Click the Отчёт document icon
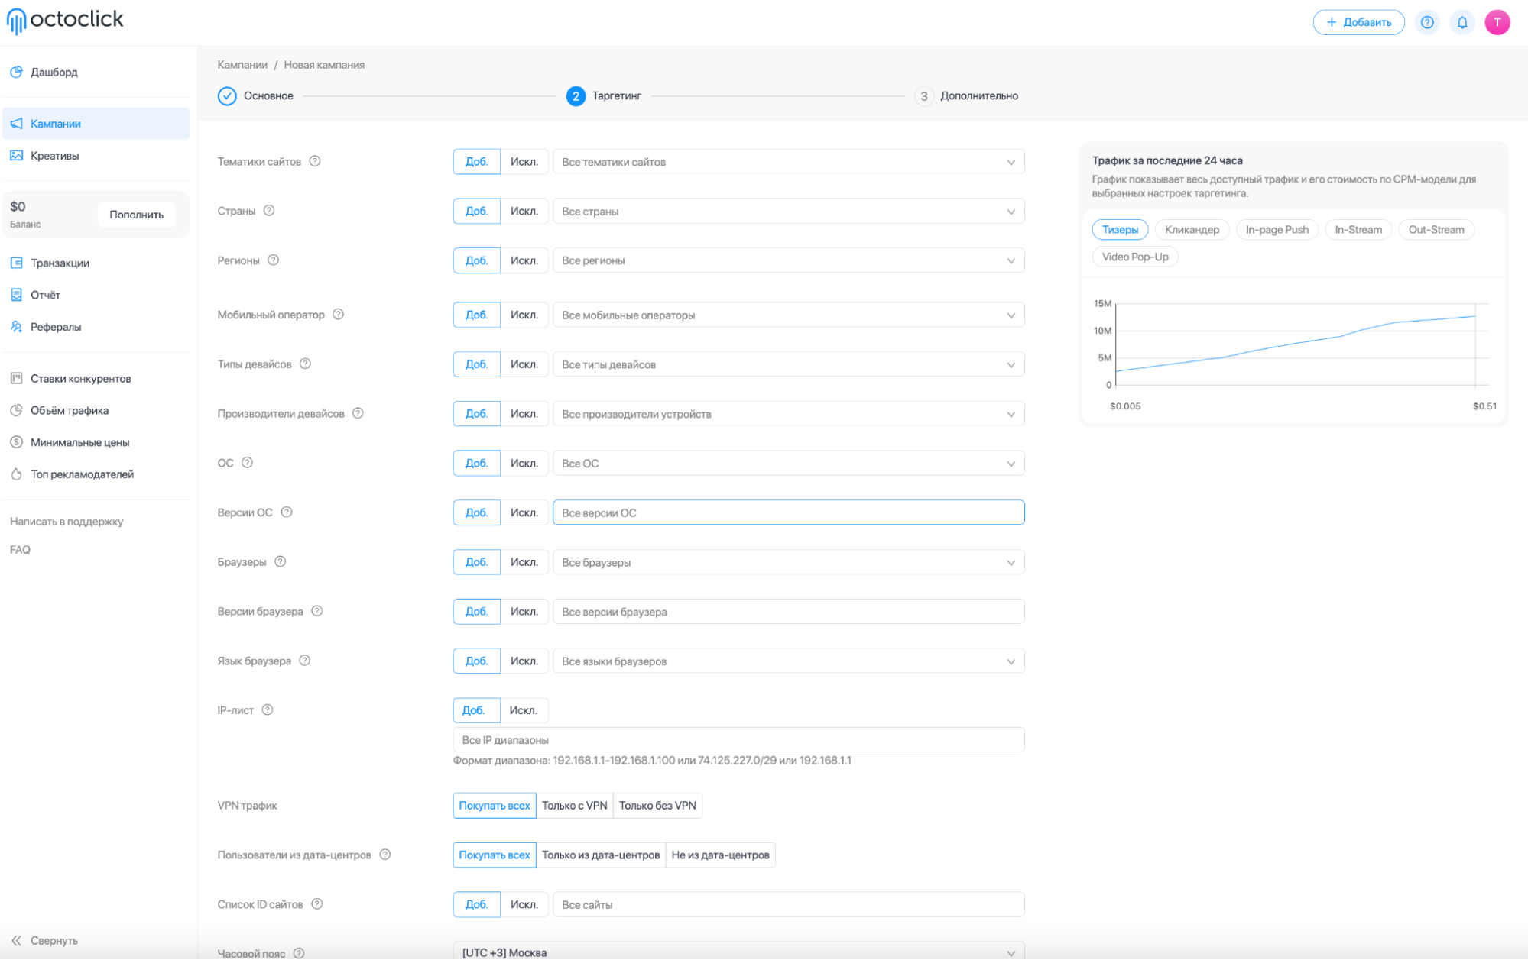The width and height of the screenshot is (1528, 960). pos(16,295)
